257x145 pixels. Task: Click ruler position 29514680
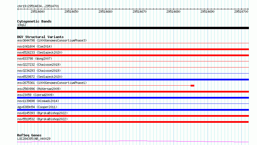click(174, 12)
